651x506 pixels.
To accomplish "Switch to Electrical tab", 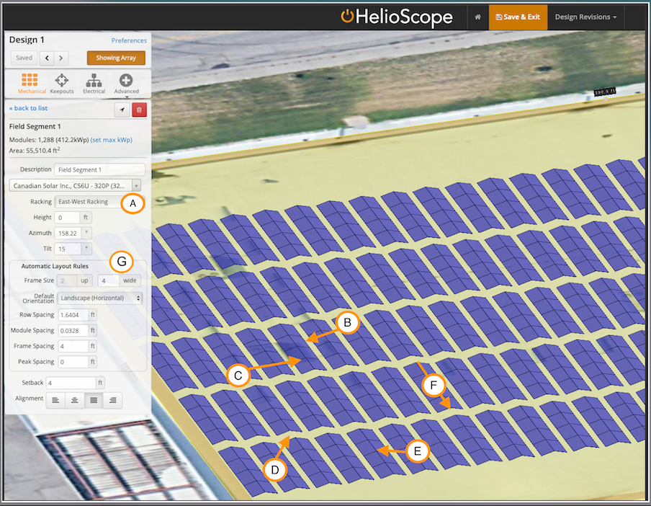I will [94, 84].
